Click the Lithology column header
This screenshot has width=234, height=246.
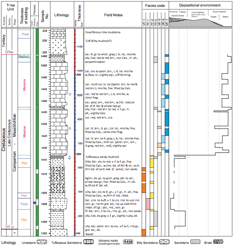click(62, 15)
